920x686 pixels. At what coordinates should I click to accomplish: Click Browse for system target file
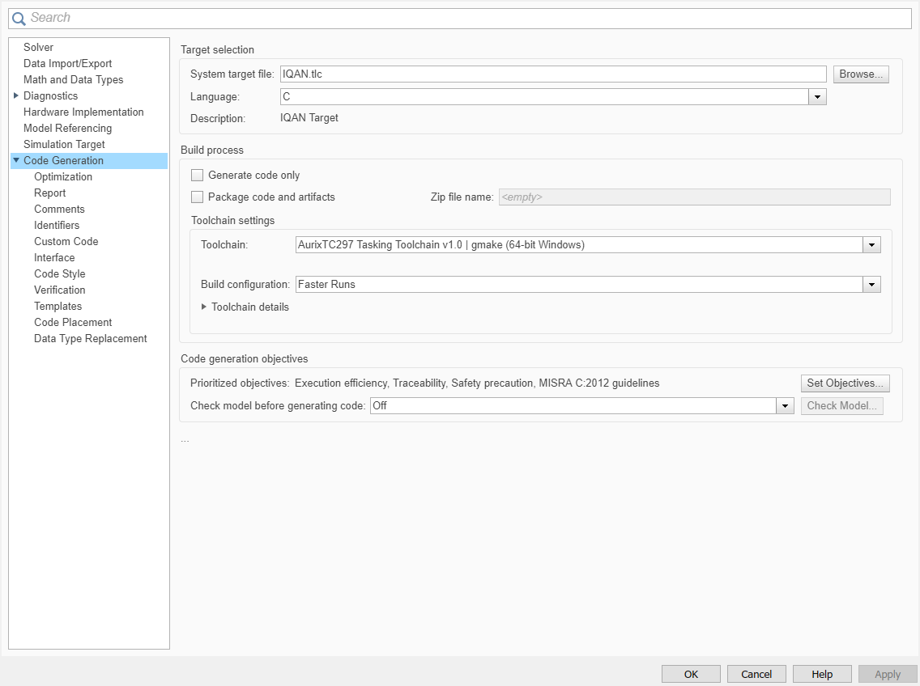[x=861, y=74]
